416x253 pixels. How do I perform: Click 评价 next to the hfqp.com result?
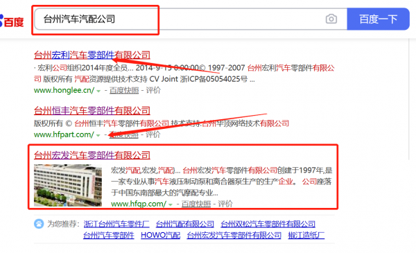tap(225, 204)
